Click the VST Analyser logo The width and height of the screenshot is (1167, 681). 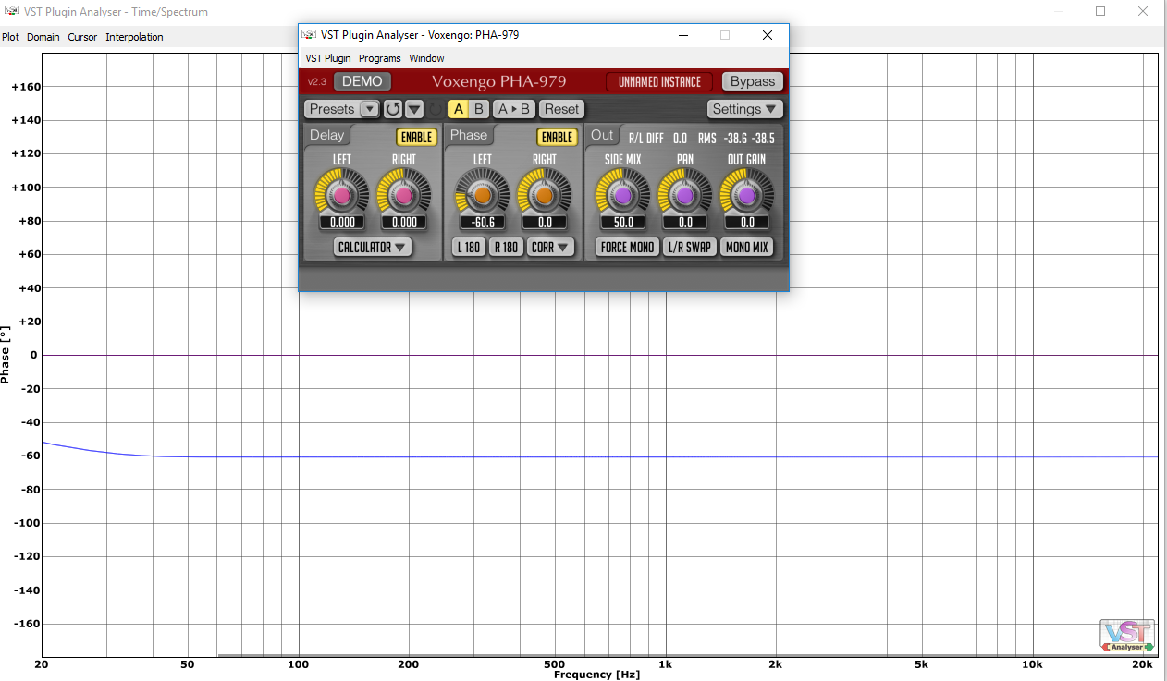1127,635
